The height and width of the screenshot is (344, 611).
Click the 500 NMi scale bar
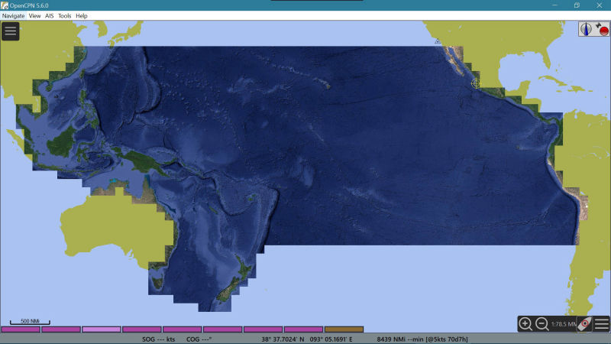[30, 322]
